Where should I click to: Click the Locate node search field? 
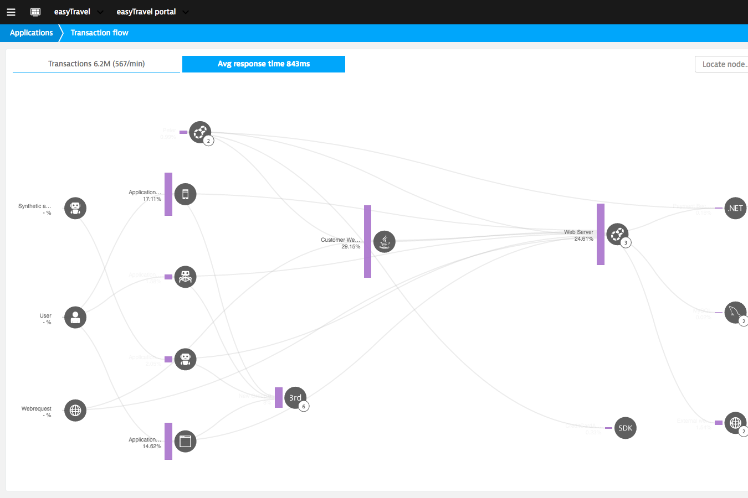[723, 64]
